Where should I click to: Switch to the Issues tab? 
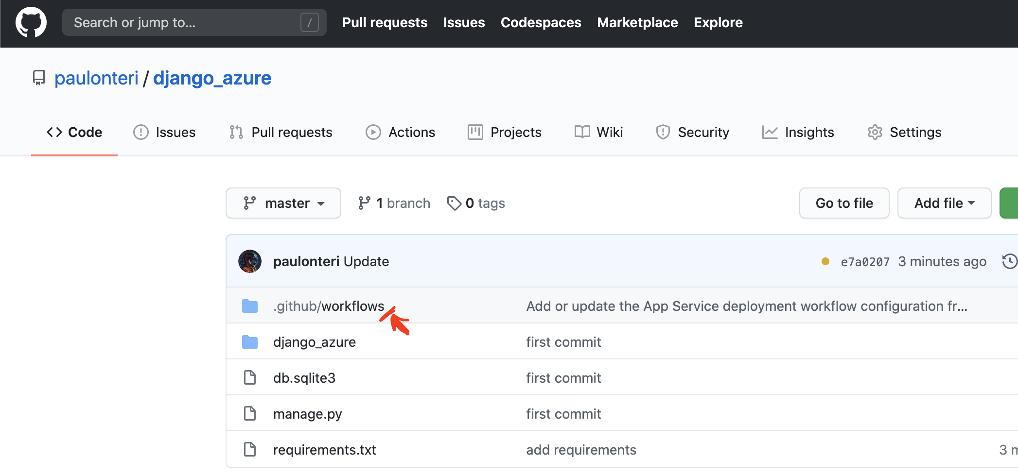tap(165, 132)
